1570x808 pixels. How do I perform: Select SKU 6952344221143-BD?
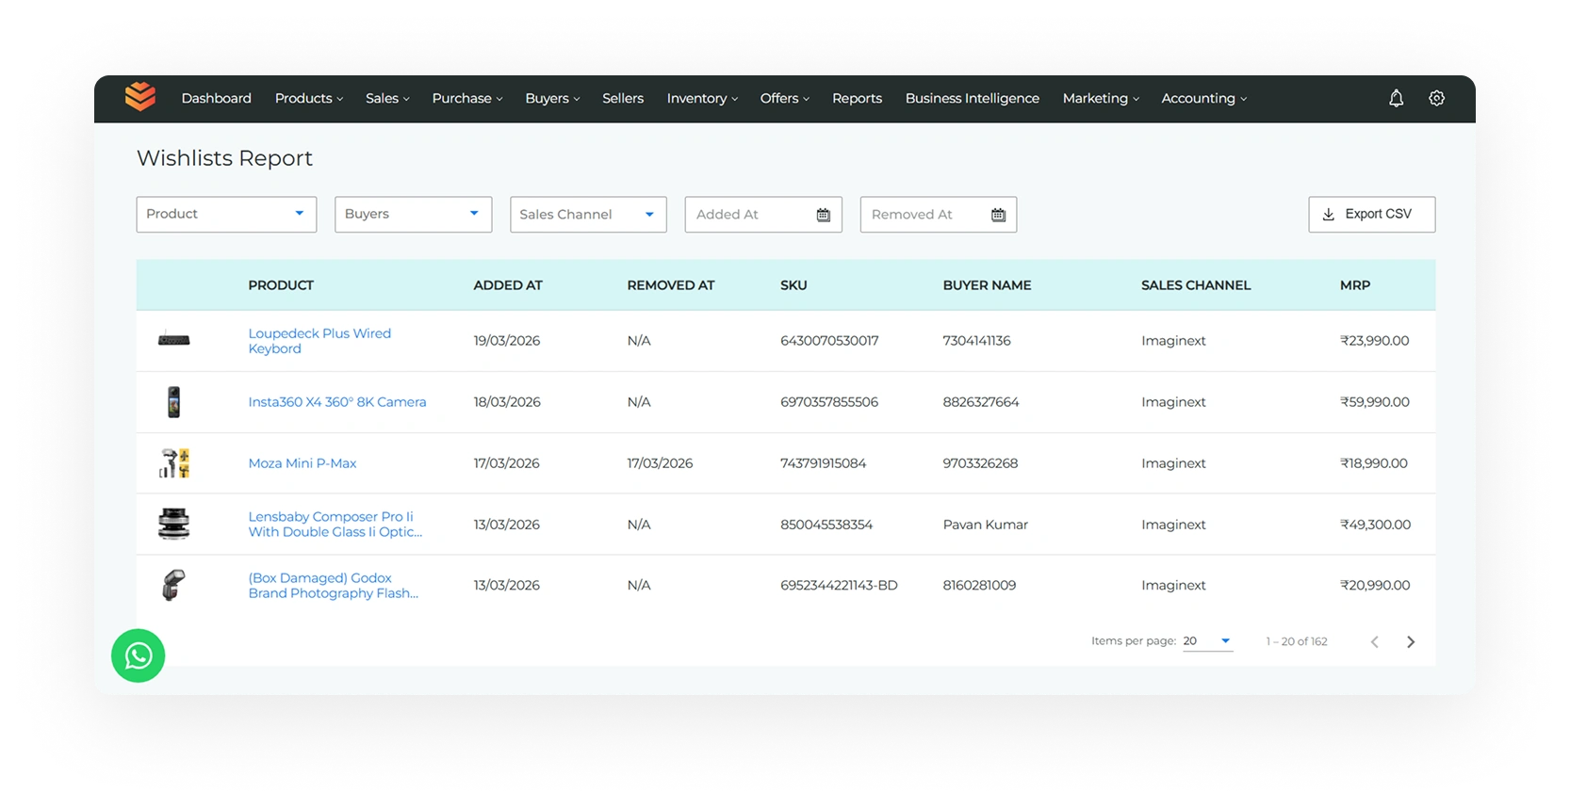pyautogui.click(x=839, y=586)
